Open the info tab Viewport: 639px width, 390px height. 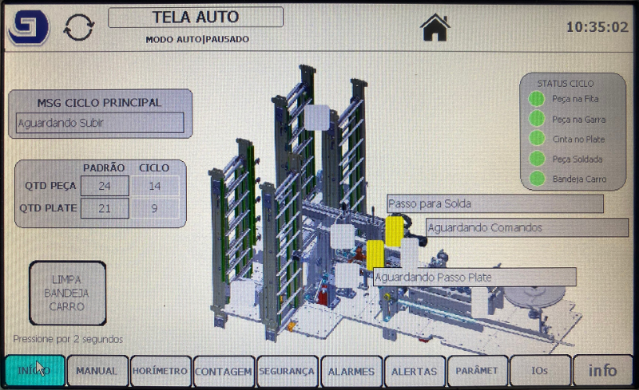point(603,370)
